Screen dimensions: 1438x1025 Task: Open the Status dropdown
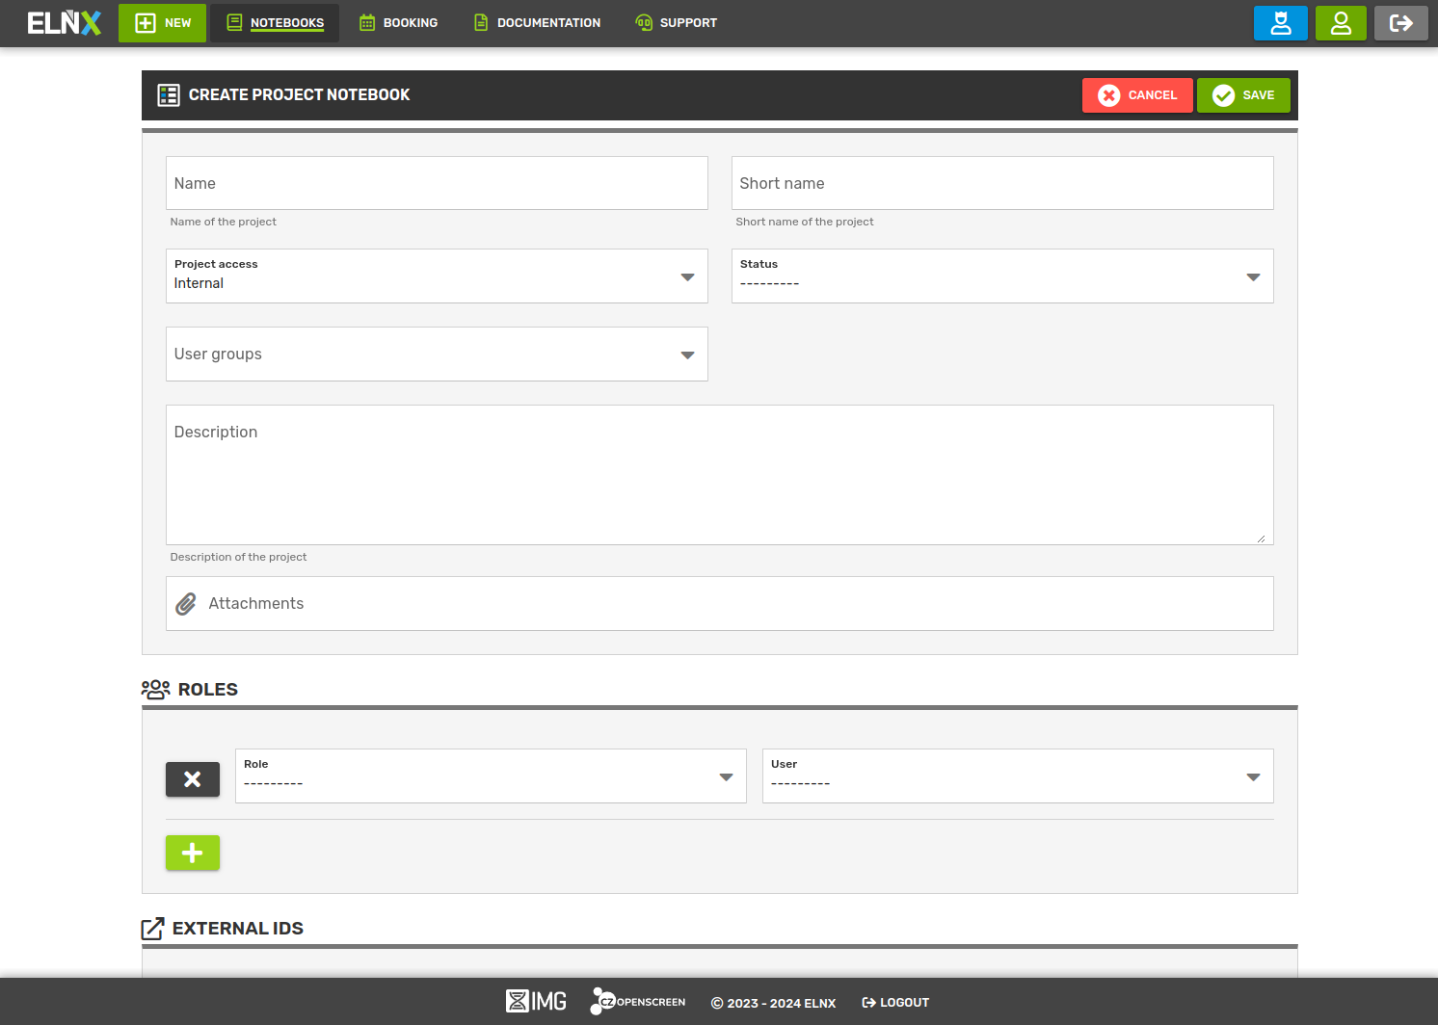1002,276
